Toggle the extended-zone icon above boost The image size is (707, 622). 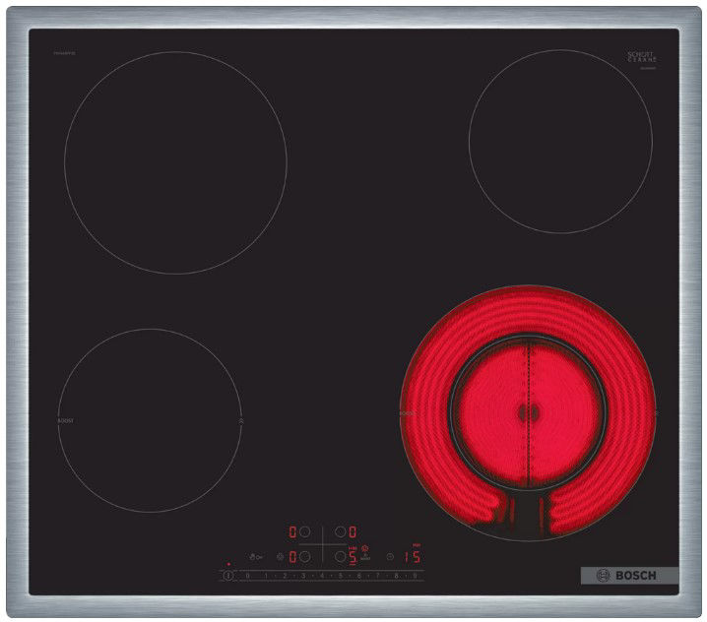tap(365, 547)
